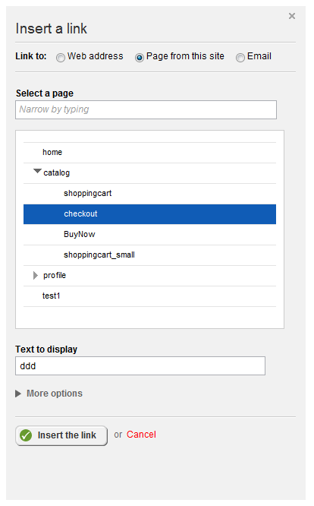The image size is (314, 506).
Task: Choose the shoppingcart_small page
Action: coord(149,255)
